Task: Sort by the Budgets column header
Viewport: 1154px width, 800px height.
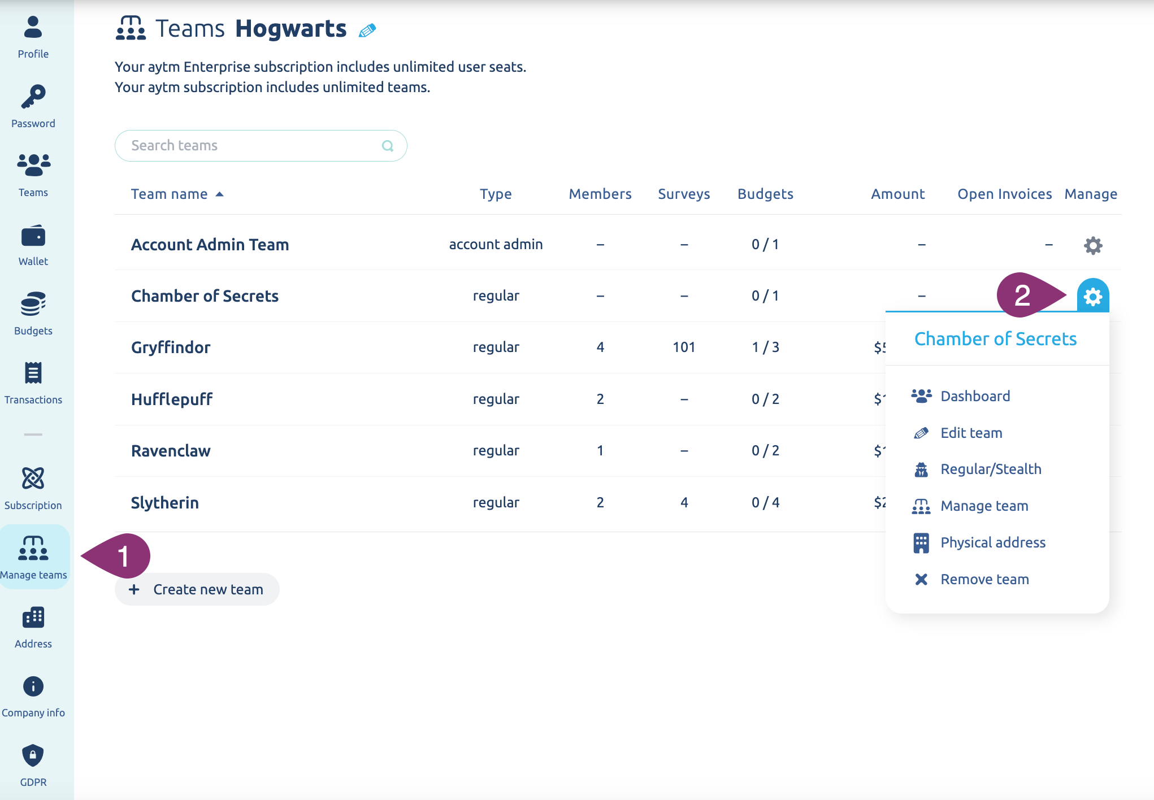Action: pos(765,194)
